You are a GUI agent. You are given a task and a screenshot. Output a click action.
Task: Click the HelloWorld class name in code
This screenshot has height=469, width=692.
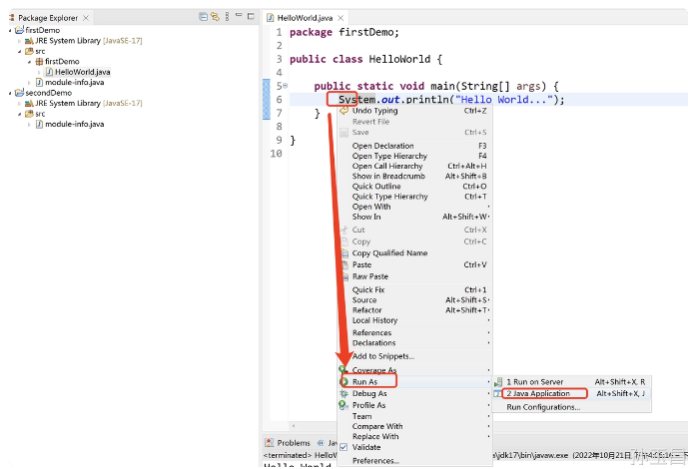coord(399,59)
